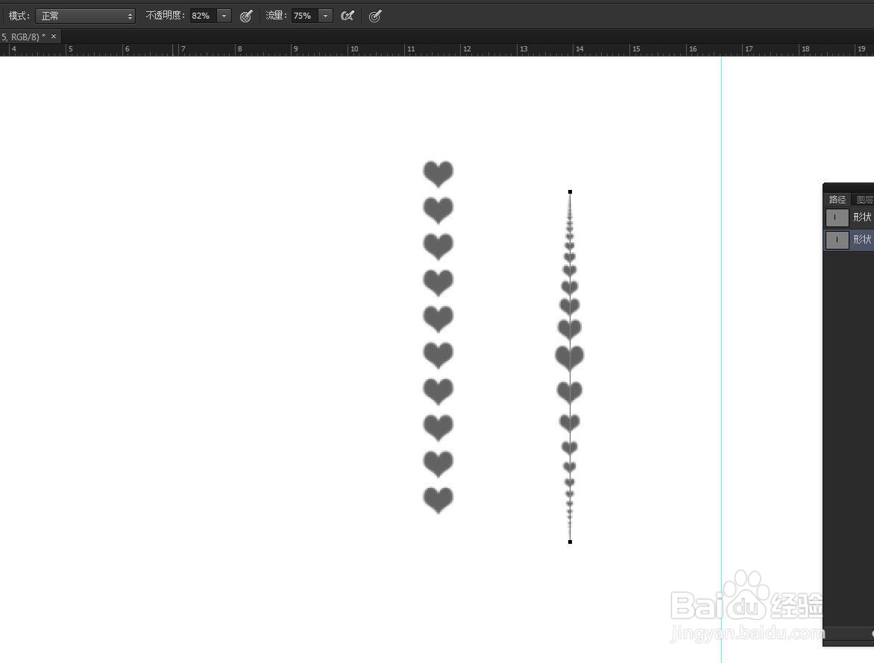
Task: Select the first 形状 path row thumbnail
Action: 837,217
